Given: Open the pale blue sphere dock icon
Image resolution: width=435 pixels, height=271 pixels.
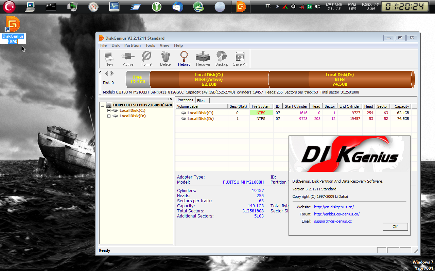Looking at the screenshot, I should (x=220, y=6).
